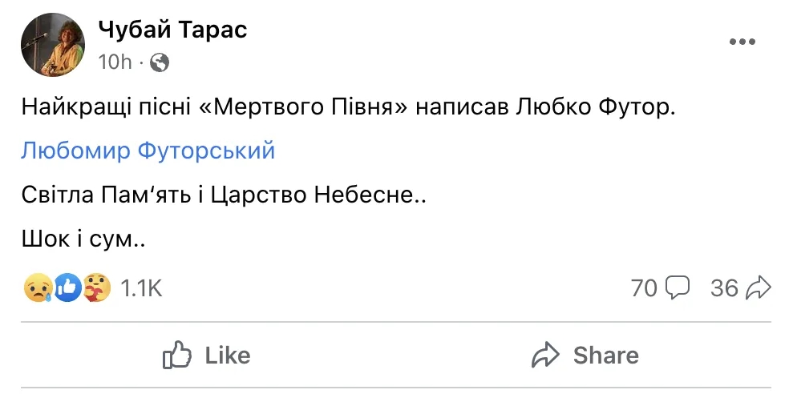Click the sad crying reaction emoji
Viewport: 789px width, 410px height.
click(38, 288)
